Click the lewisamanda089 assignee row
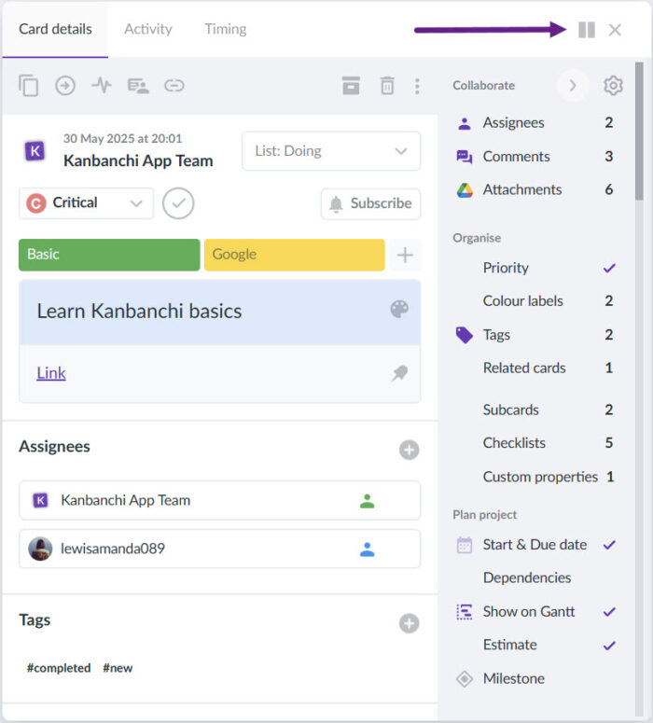The image size is (653, 723). [219, 549]
